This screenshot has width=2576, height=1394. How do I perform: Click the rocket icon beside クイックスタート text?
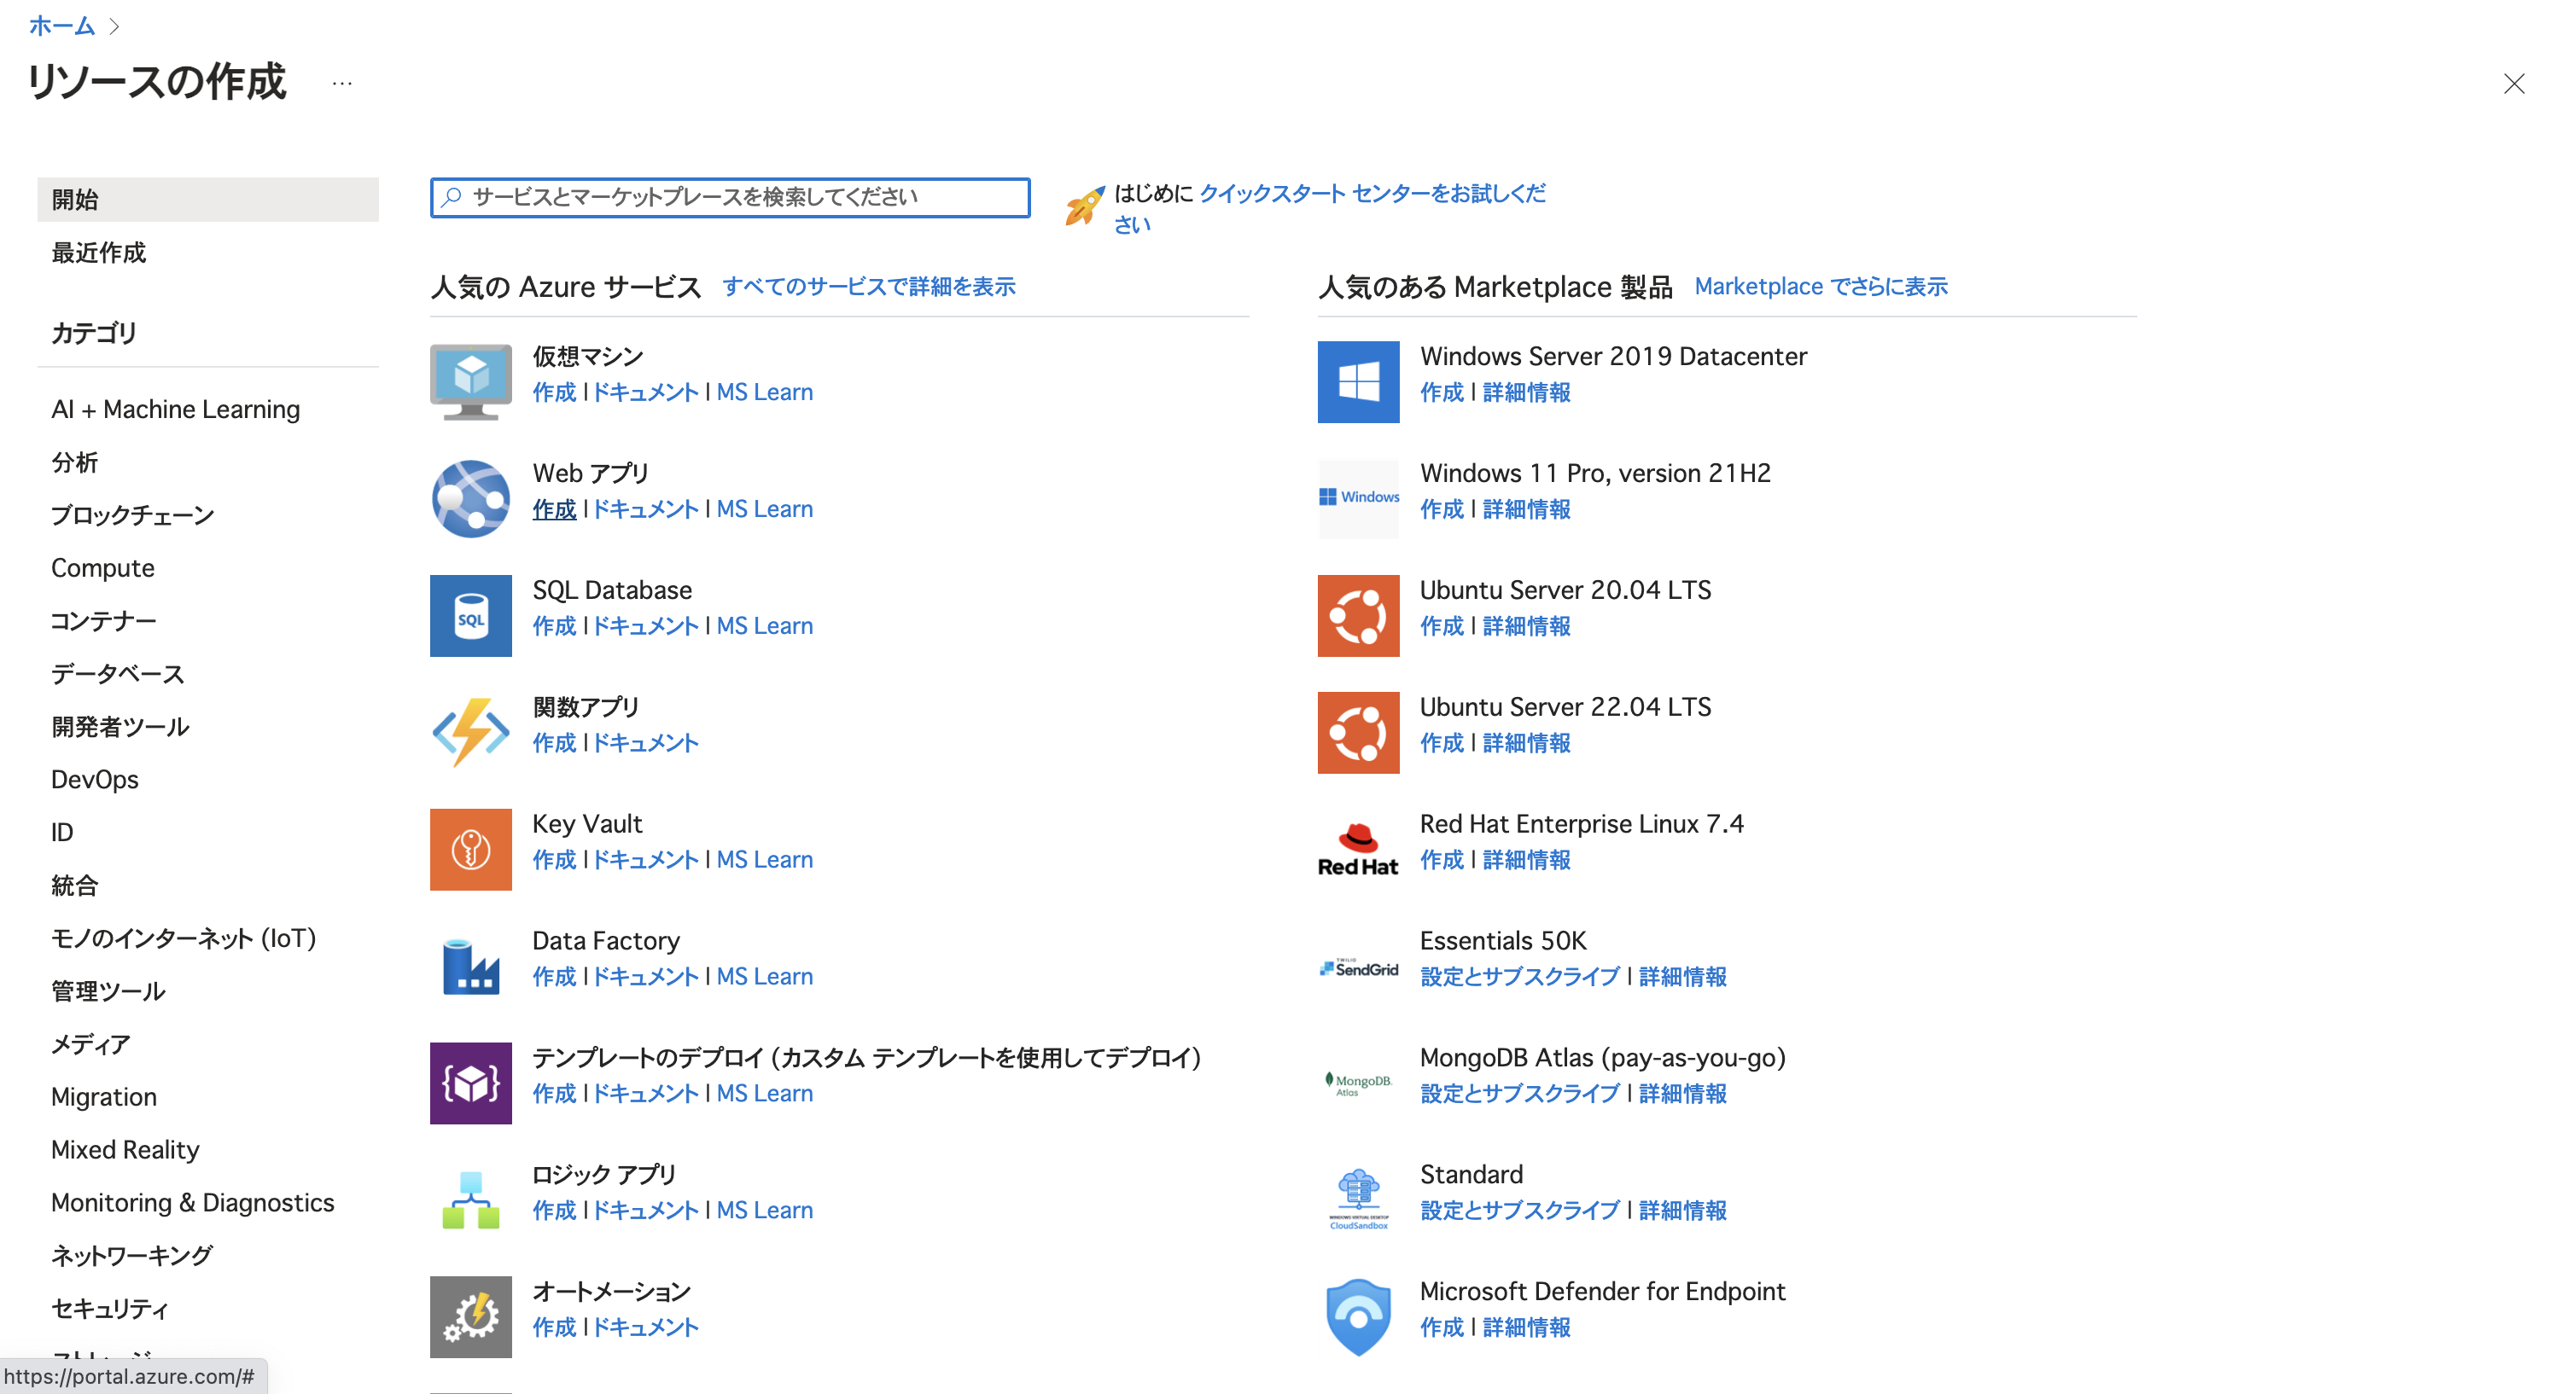(x=1084, y=204)
